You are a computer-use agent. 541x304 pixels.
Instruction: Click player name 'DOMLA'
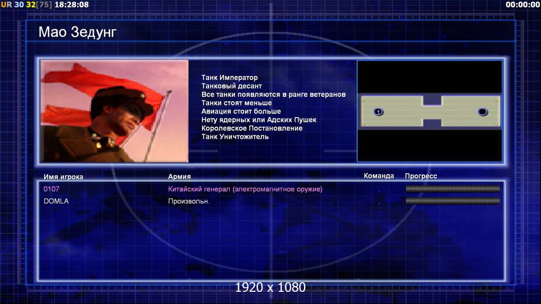(x=56, y=201)
